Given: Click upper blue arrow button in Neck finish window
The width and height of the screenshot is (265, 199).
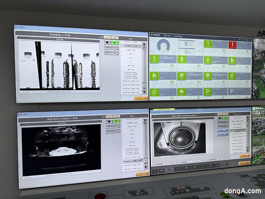Looking at the screenshot, I should 223,130.
